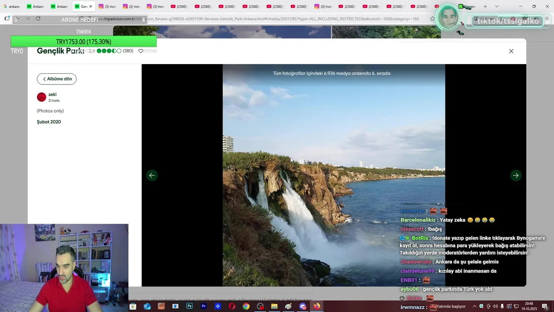Viewport: 554px width, 312px height.
Task: Open Premiere Pro from the taskbar
Action: pos(203,306)
